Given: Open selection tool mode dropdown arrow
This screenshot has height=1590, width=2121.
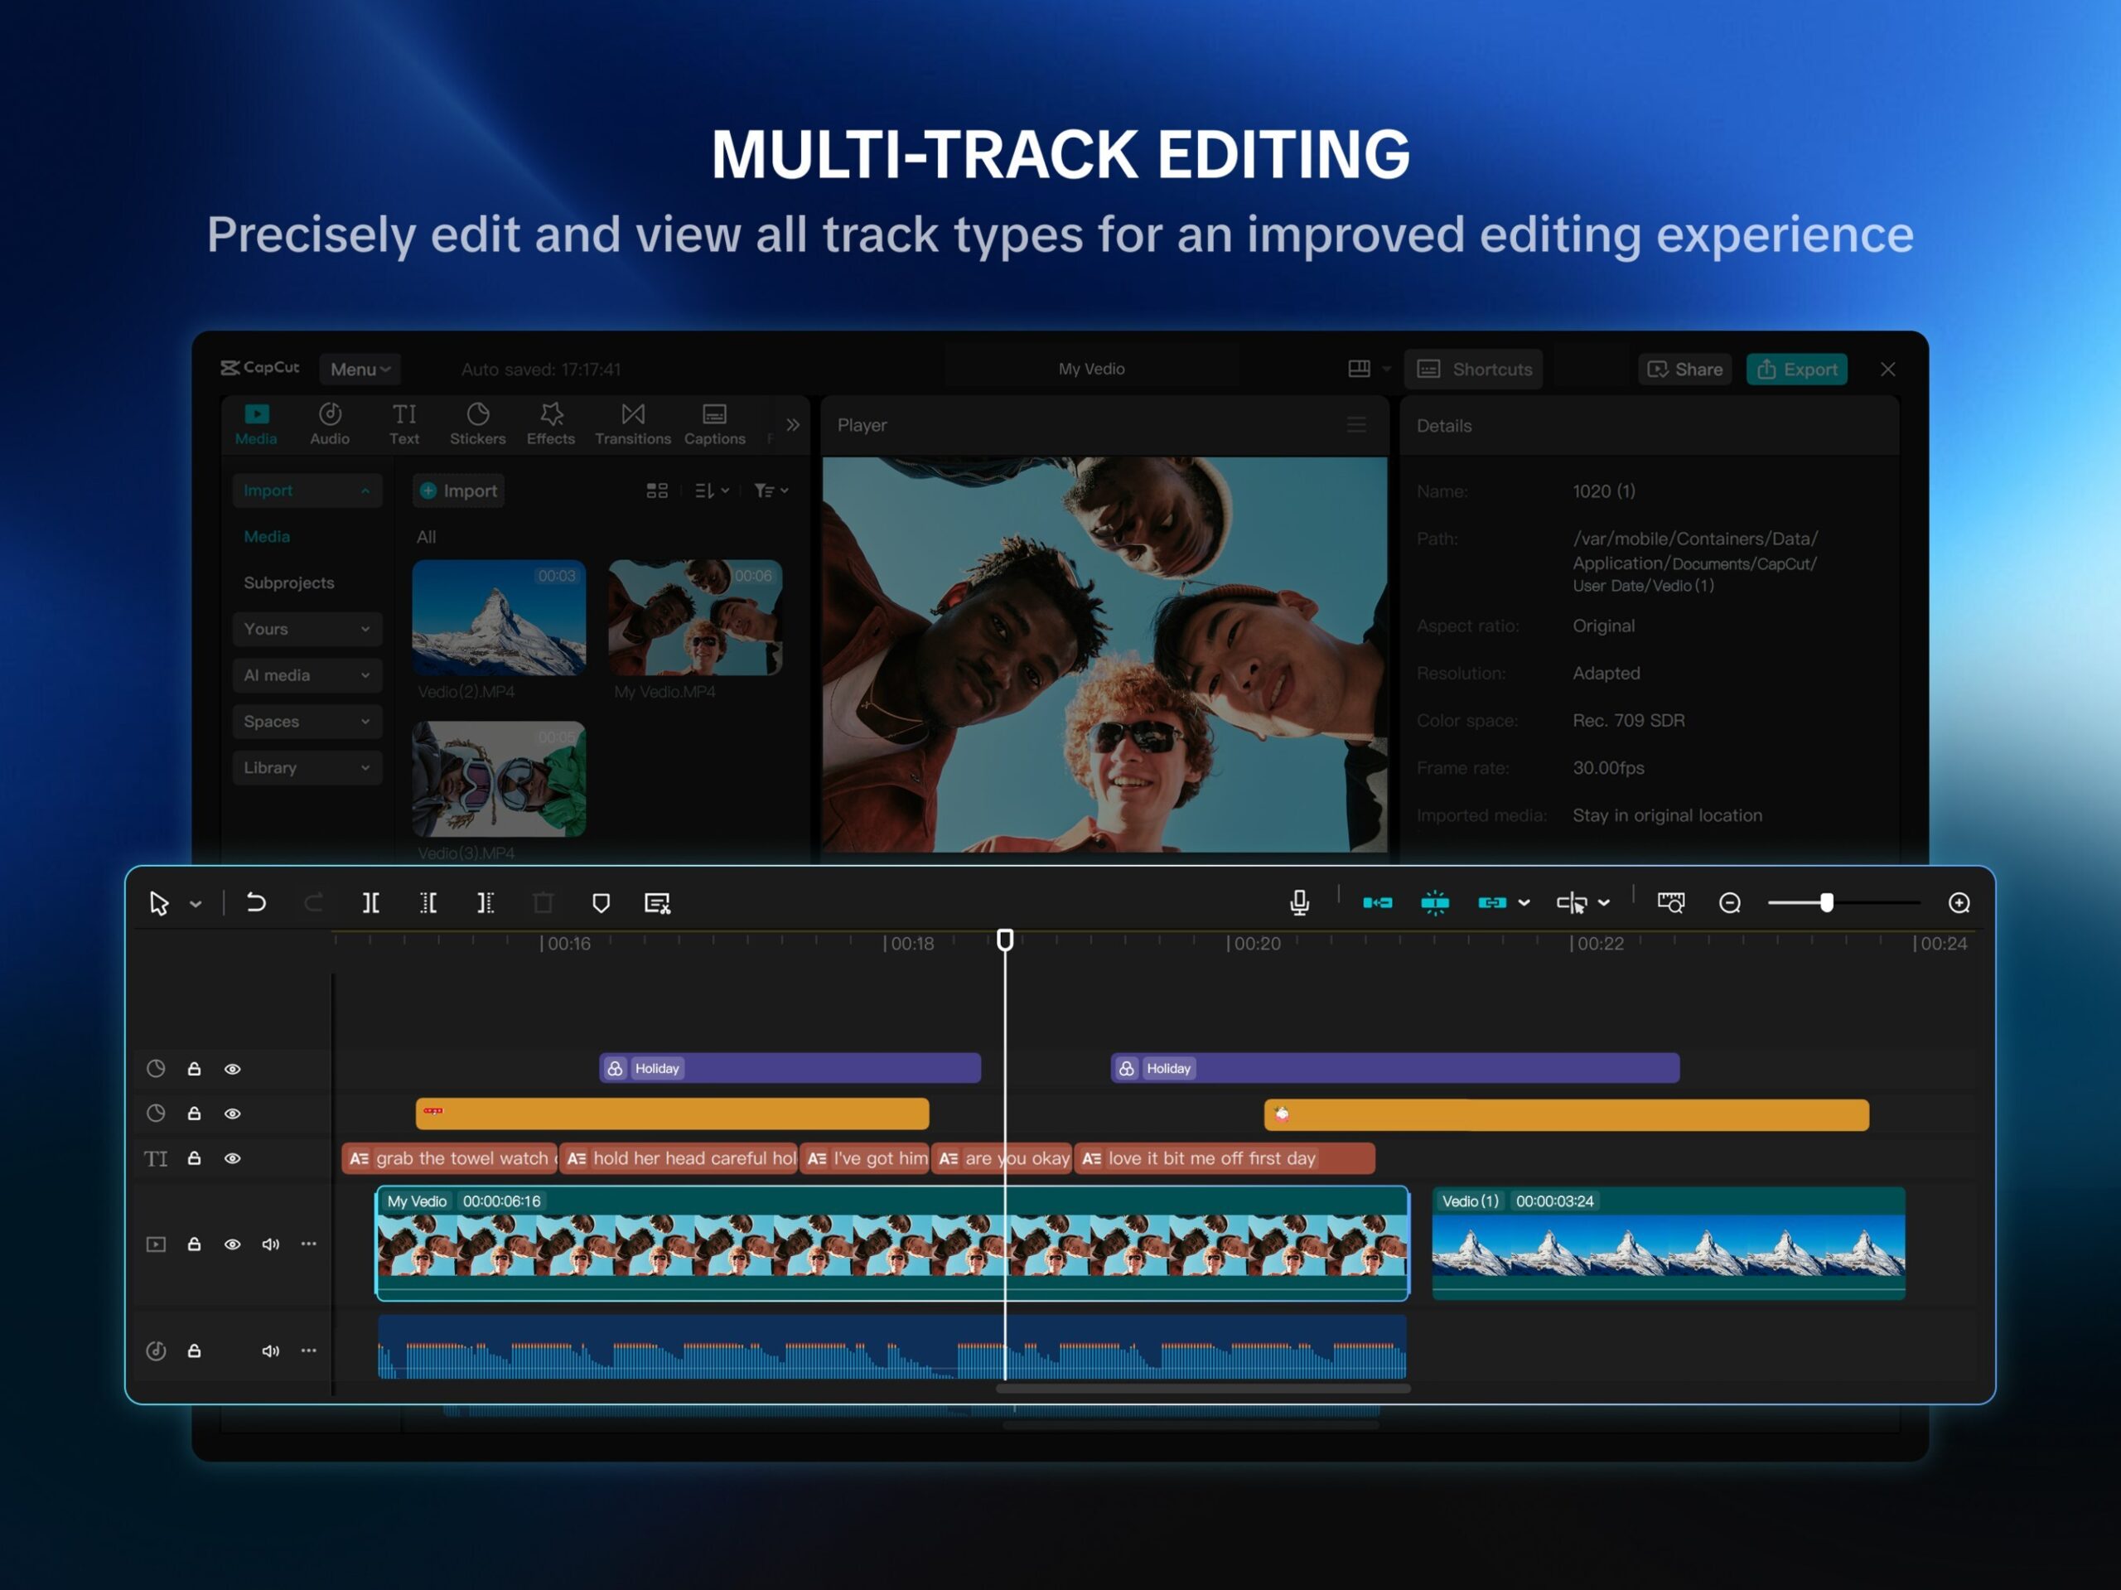Looking at the screenshot, I should [x=196, y=903].
